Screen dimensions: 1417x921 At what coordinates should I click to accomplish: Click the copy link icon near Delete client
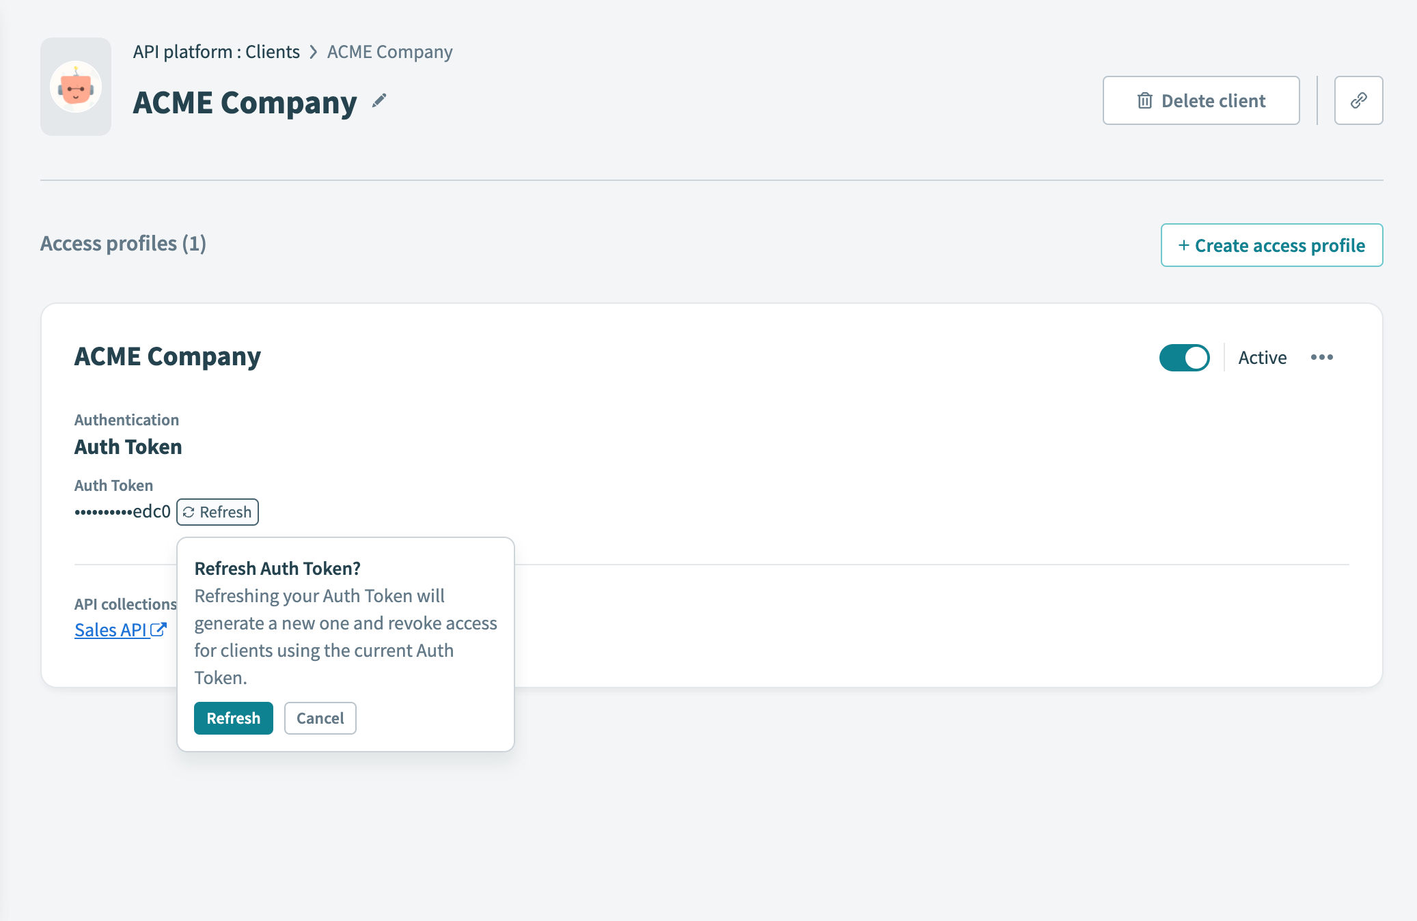1358,100
